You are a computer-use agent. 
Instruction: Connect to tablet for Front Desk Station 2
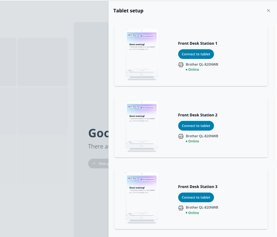coord(196,126)
